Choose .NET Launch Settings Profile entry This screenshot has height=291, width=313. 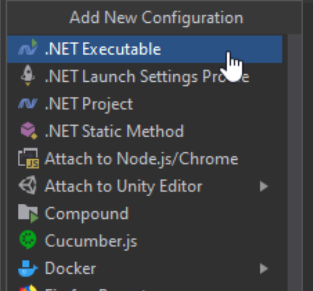tap(147, 77)
